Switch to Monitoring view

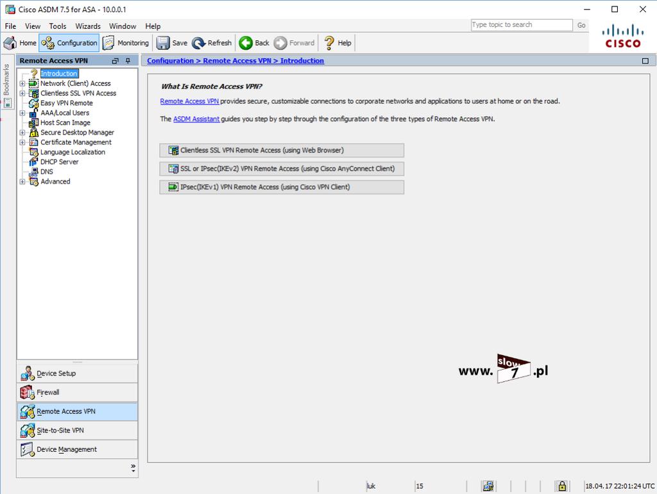tap(126, 43)
